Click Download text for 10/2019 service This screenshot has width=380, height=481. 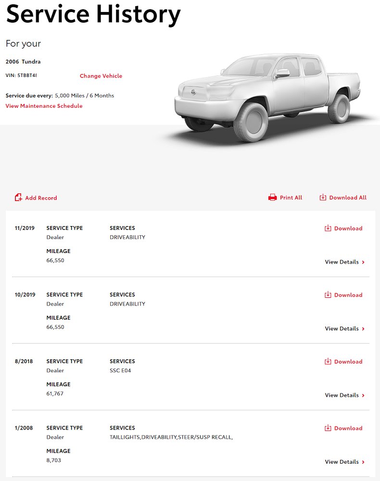(x=348, y=295)
